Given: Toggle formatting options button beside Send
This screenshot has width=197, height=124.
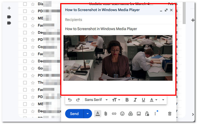Looking at the screenshot, I should tap(98, 114).
